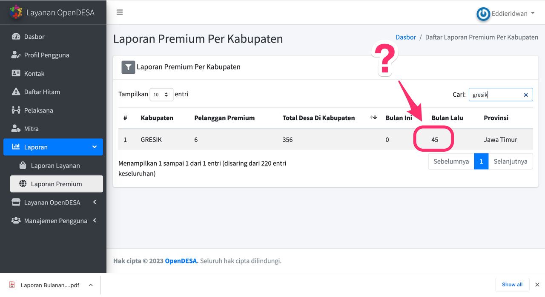Open the OpenDESA link in the footer
The height and width of the screenshot is (297, 545).
pyautogui.click(x=181, y=260)
